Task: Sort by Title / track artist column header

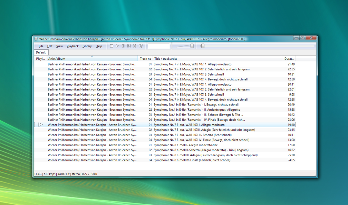Action: (x=218, y=59)
